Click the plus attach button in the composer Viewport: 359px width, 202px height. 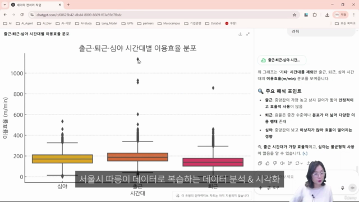pos(260,188)
